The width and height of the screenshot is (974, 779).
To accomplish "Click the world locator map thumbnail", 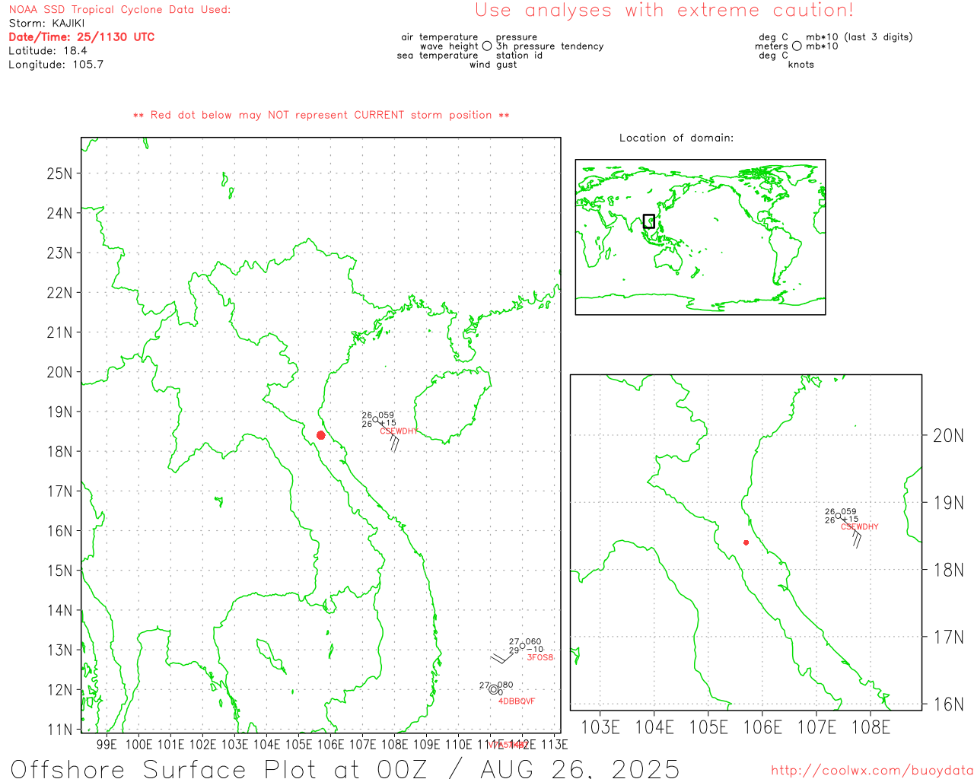I will coord(700,237).
